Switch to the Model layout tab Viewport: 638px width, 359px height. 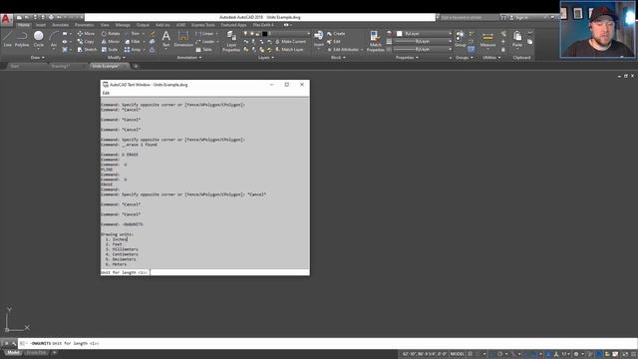pyautogui.click(x=13, y=352)
